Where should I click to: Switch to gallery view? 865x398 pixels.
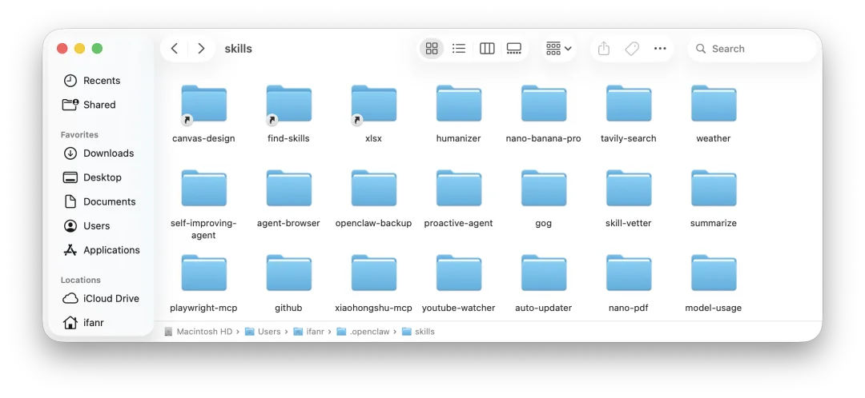pos(513,49)
